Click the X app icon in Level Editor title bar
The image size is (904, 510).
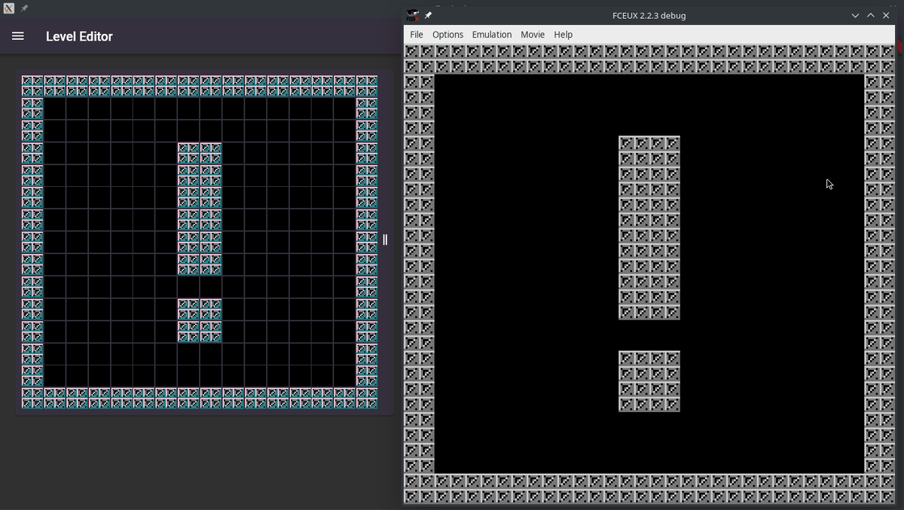[9, 8]
